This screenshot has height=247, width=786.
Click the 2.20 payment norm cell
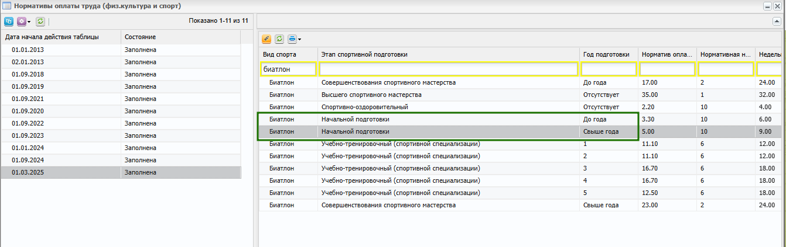pos(667,107)
